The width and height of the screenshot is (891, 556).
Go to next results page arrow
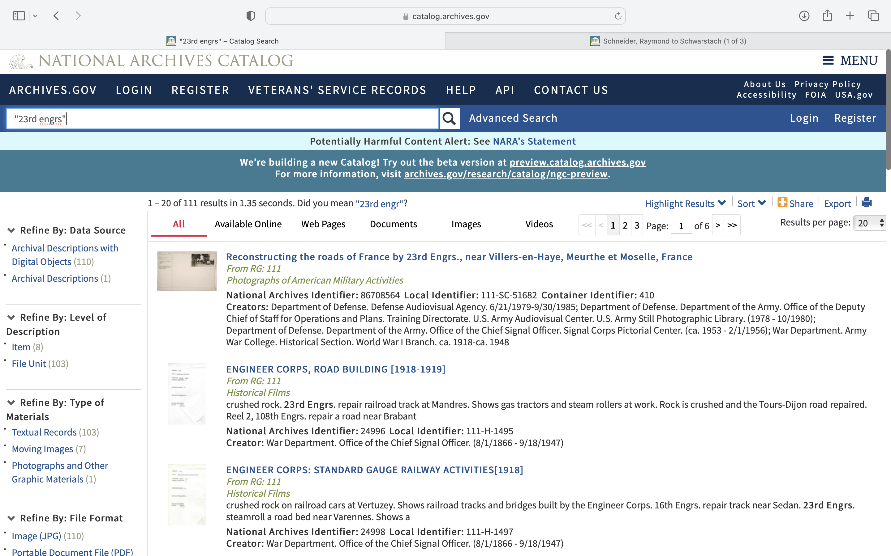pyautogui.click(x=717, y=225)
